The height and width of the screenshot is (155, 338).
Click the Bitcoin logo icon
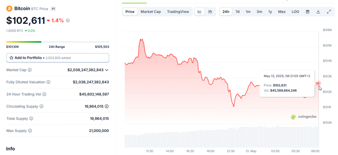(x=9, y=9)
